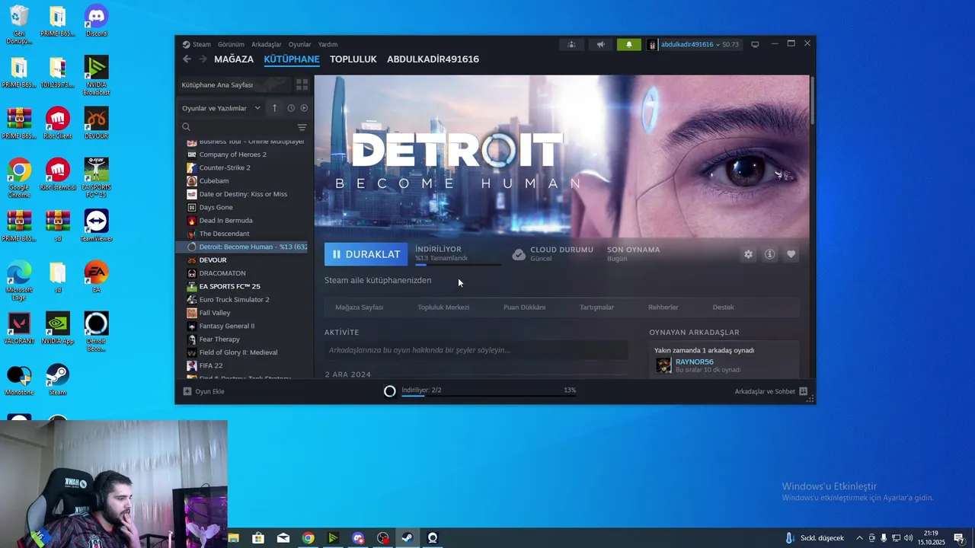Go to TOPLULUK tab
This screenshot has width=975, height=548.
[x=353, y=59]
